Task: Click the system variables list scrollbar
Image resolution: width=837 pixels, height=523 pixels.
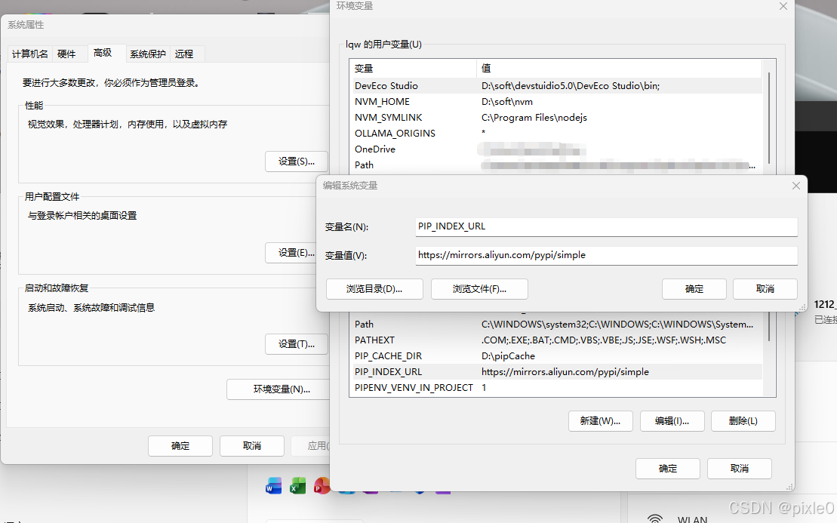Action: (768, 327)
